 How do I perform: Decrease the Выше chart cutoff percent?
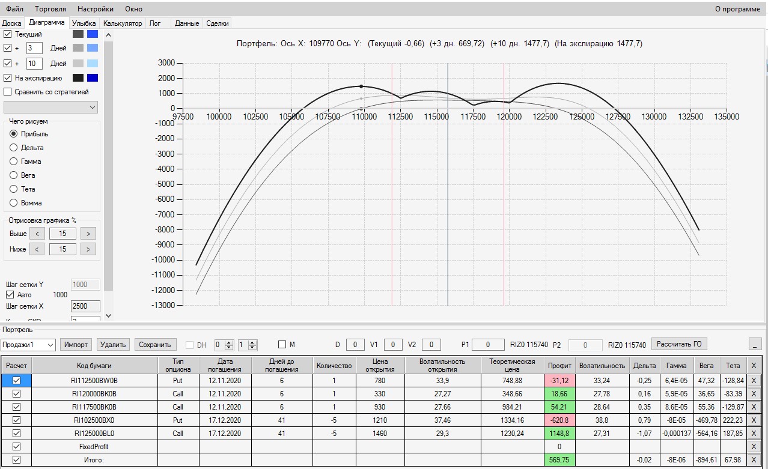coord(37,234)
